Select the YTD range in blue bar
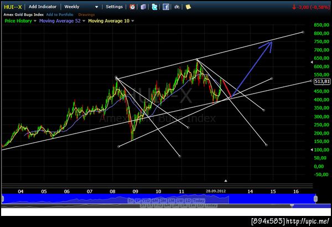Viewport: 332px width, 227px height. coord(146,200)
